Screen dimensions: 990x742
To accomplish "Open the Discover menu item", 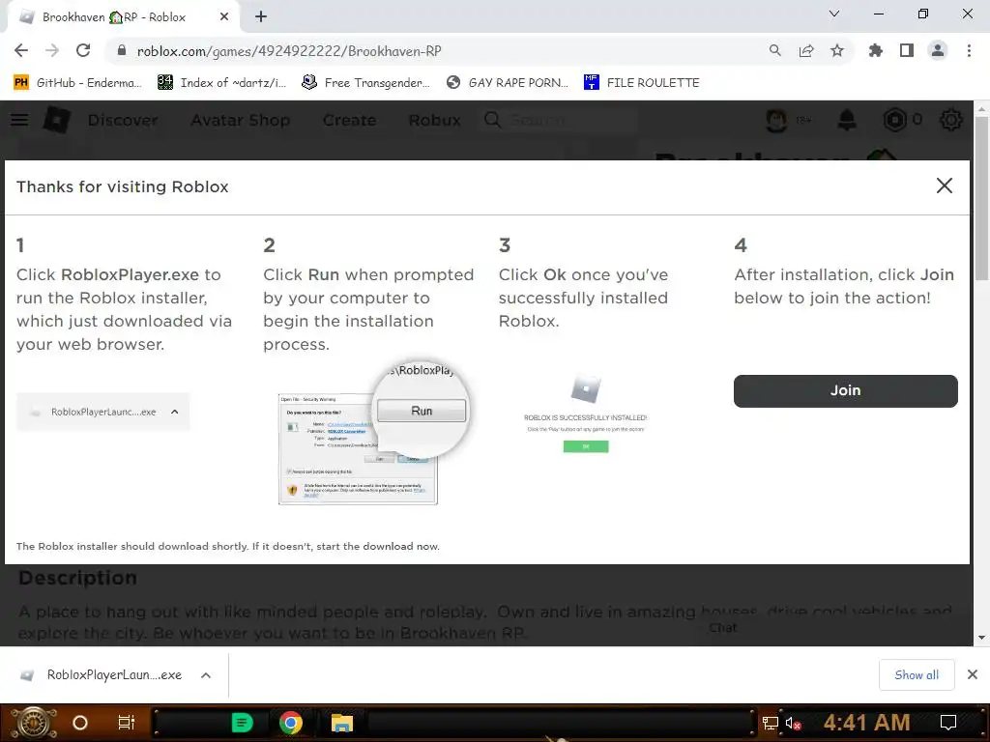I will 123,120.
